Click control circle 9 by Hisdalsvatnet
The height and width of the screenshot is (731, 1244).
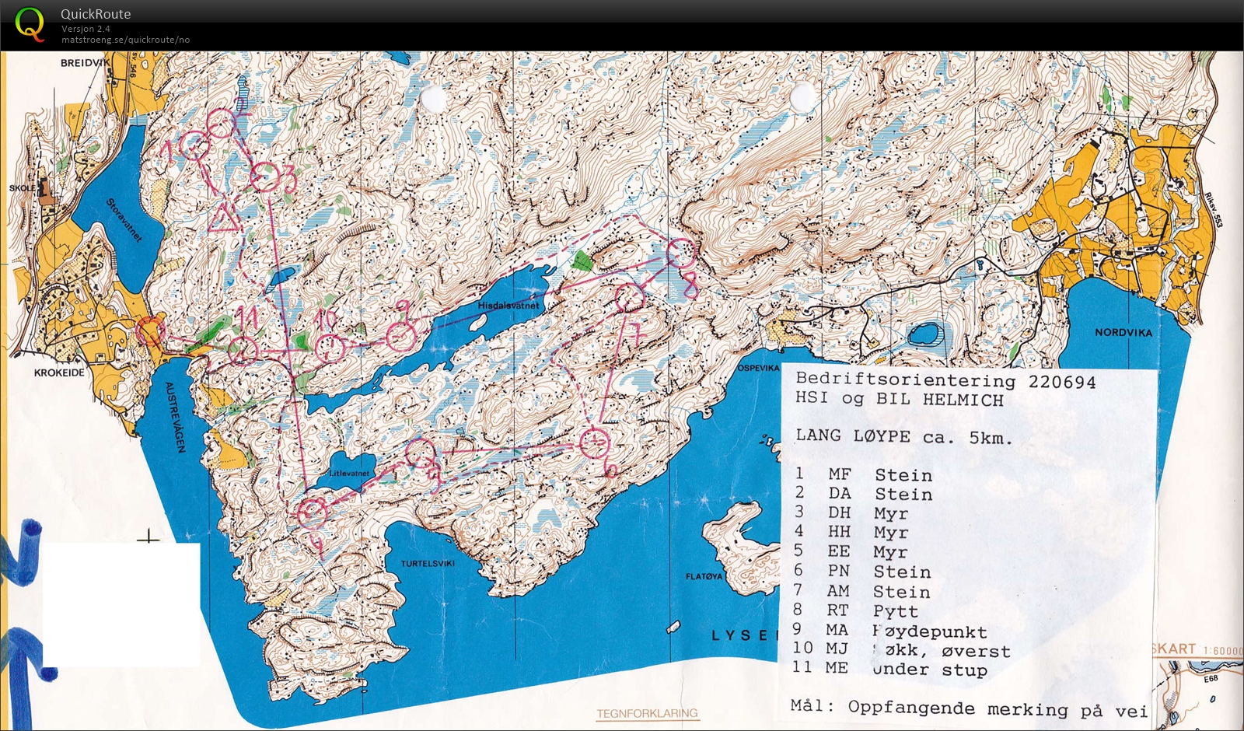pyautogui.click(x=401, y=336)
